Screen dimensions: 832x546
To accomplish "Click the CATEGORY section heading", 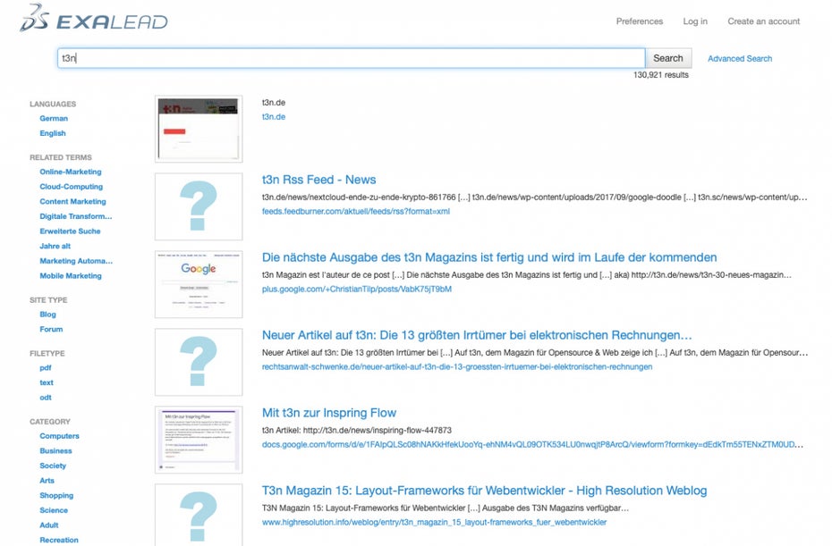I will tap(50, 422).
